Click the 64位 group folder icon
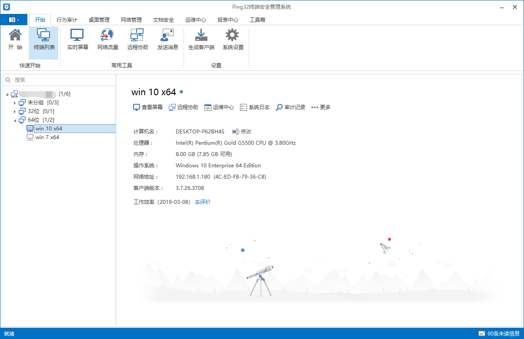 (x=22, y=120)
